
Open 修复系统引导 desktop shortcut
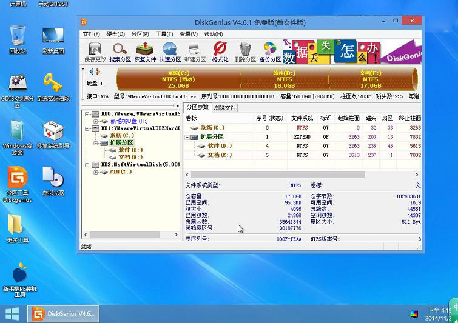point(53,135)
